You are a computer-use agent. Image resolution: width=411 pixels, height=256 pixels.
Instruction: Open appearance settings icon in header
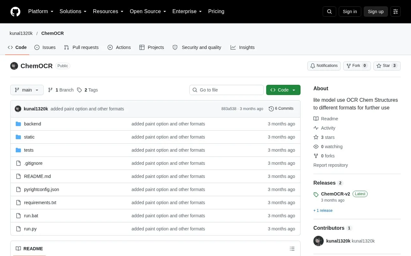396,12
